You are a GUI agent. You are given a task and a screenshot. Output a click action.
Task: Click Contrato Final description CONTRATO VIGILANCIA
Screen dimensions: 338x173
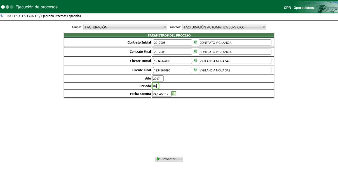[x=235, y=52]
